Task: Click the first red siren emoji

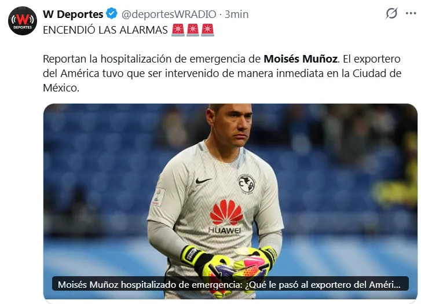Action: point(178,30)
